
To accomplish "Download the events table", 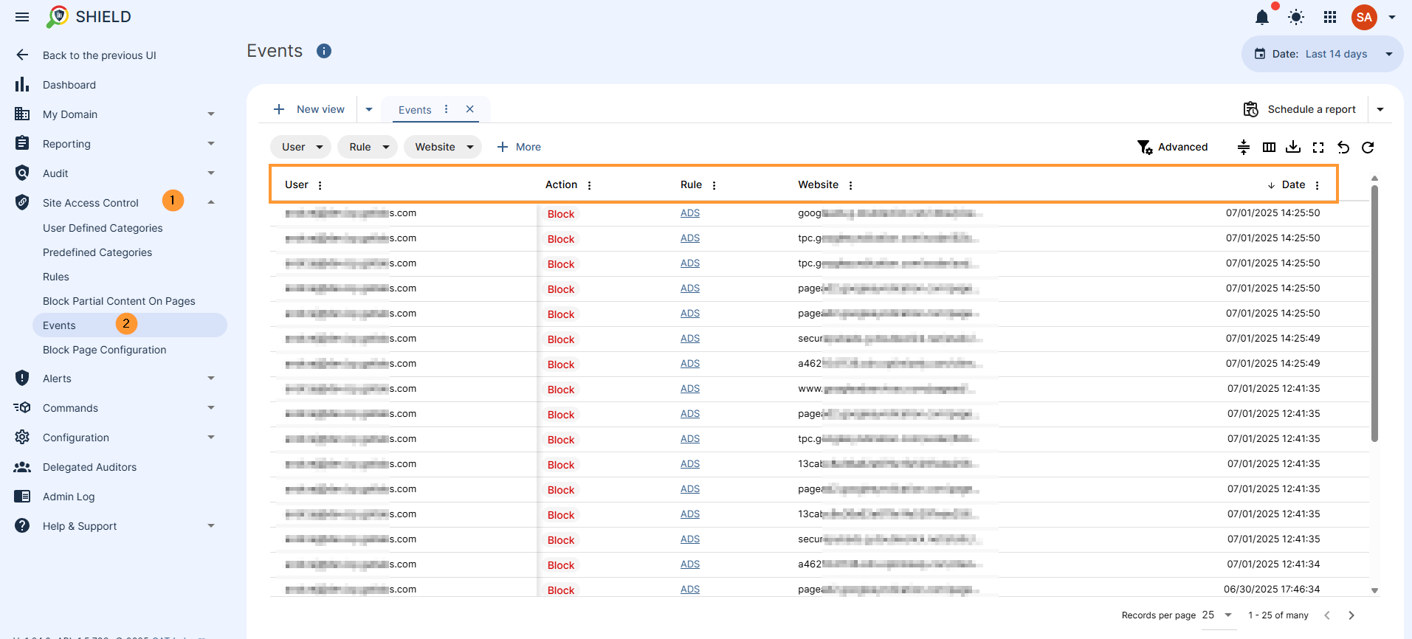I will (1293, 147).
